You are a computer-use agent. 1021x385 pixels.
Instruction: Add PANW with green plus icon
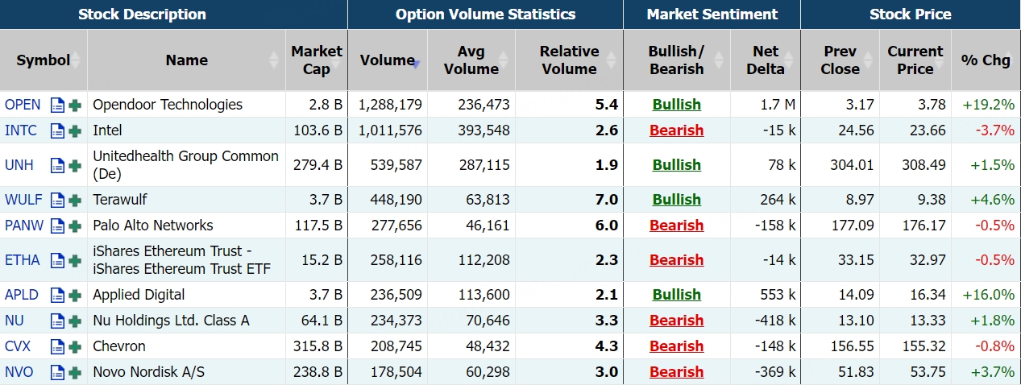coord(75,226)
